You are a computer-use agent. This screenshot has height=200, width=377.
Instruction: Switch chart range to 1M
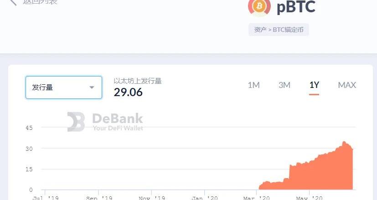(x=253, y=85)
